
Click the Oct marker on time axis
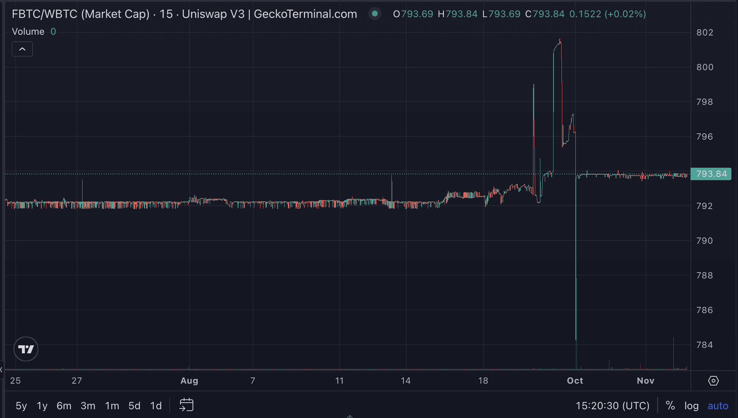pos(575,381)
